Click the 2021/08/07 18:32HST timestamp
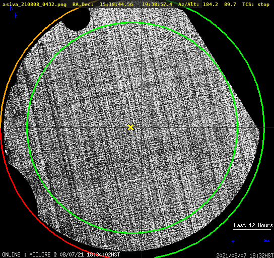Viewport: 274px width, 258px height. coord(245,255)
